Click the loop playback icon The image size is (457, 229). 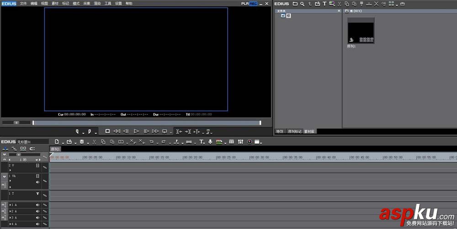165,131
